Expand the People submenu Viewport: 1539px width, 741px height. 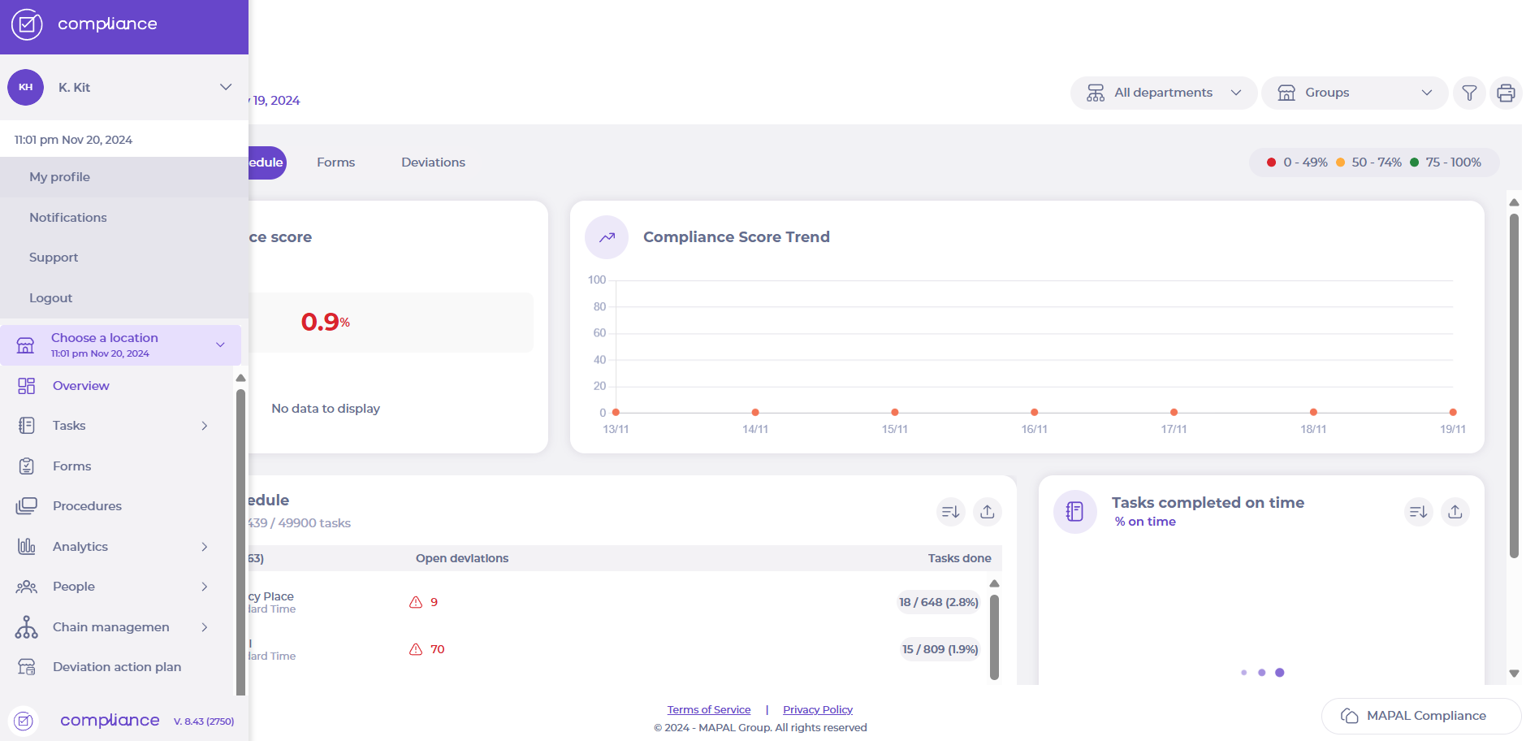point(204,587)
